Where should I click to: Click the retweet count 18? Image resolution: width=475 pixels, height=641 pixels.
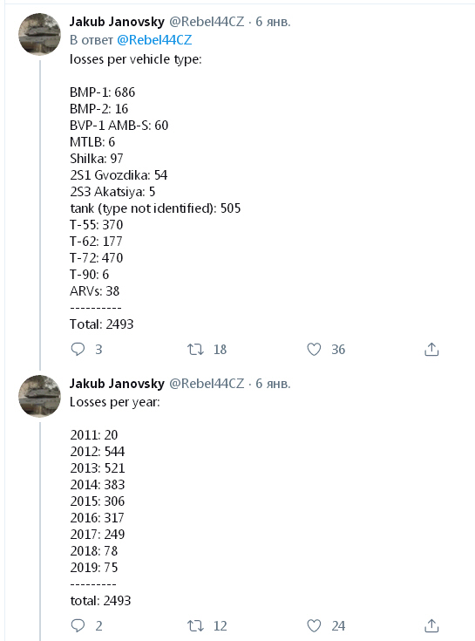pyautogui.click(x=220, y=350)
